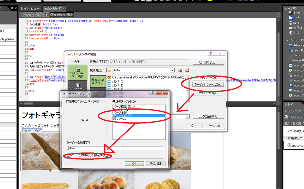304x189 pixels.
Task: Select the Input (Password) toolbox icon
Action: [x=290, y=90]
